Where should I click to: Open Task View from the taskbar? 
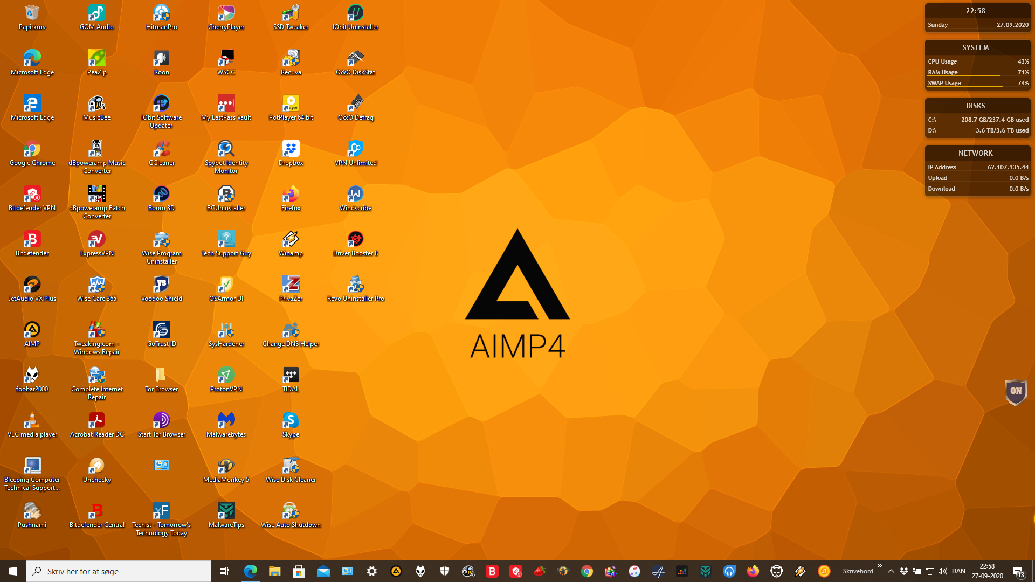(x=224, y=571)
